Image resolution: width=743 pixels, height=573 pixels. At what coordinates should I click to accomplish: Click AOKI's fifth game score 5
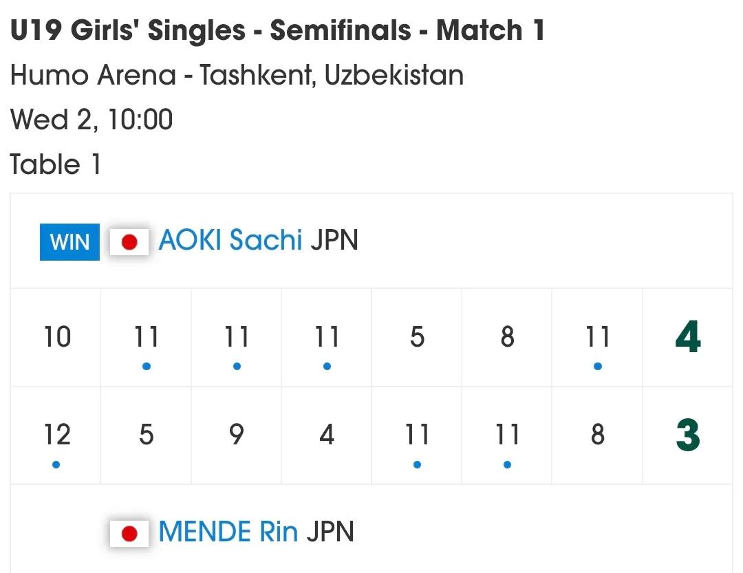417,337
